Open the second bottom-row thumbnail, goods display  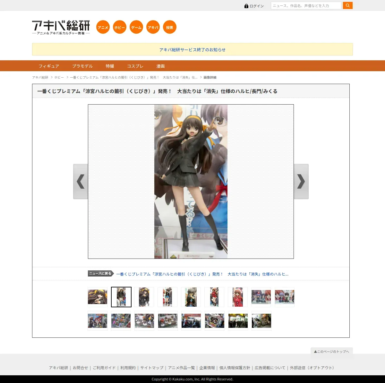coord(121,321)
